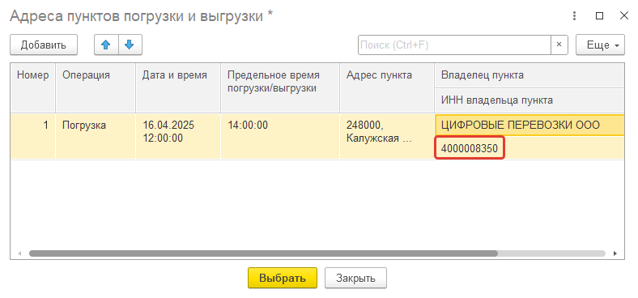Select the Погрузка operation cell
The width and height of the screenshot is (638, 298).
[96, 137]
